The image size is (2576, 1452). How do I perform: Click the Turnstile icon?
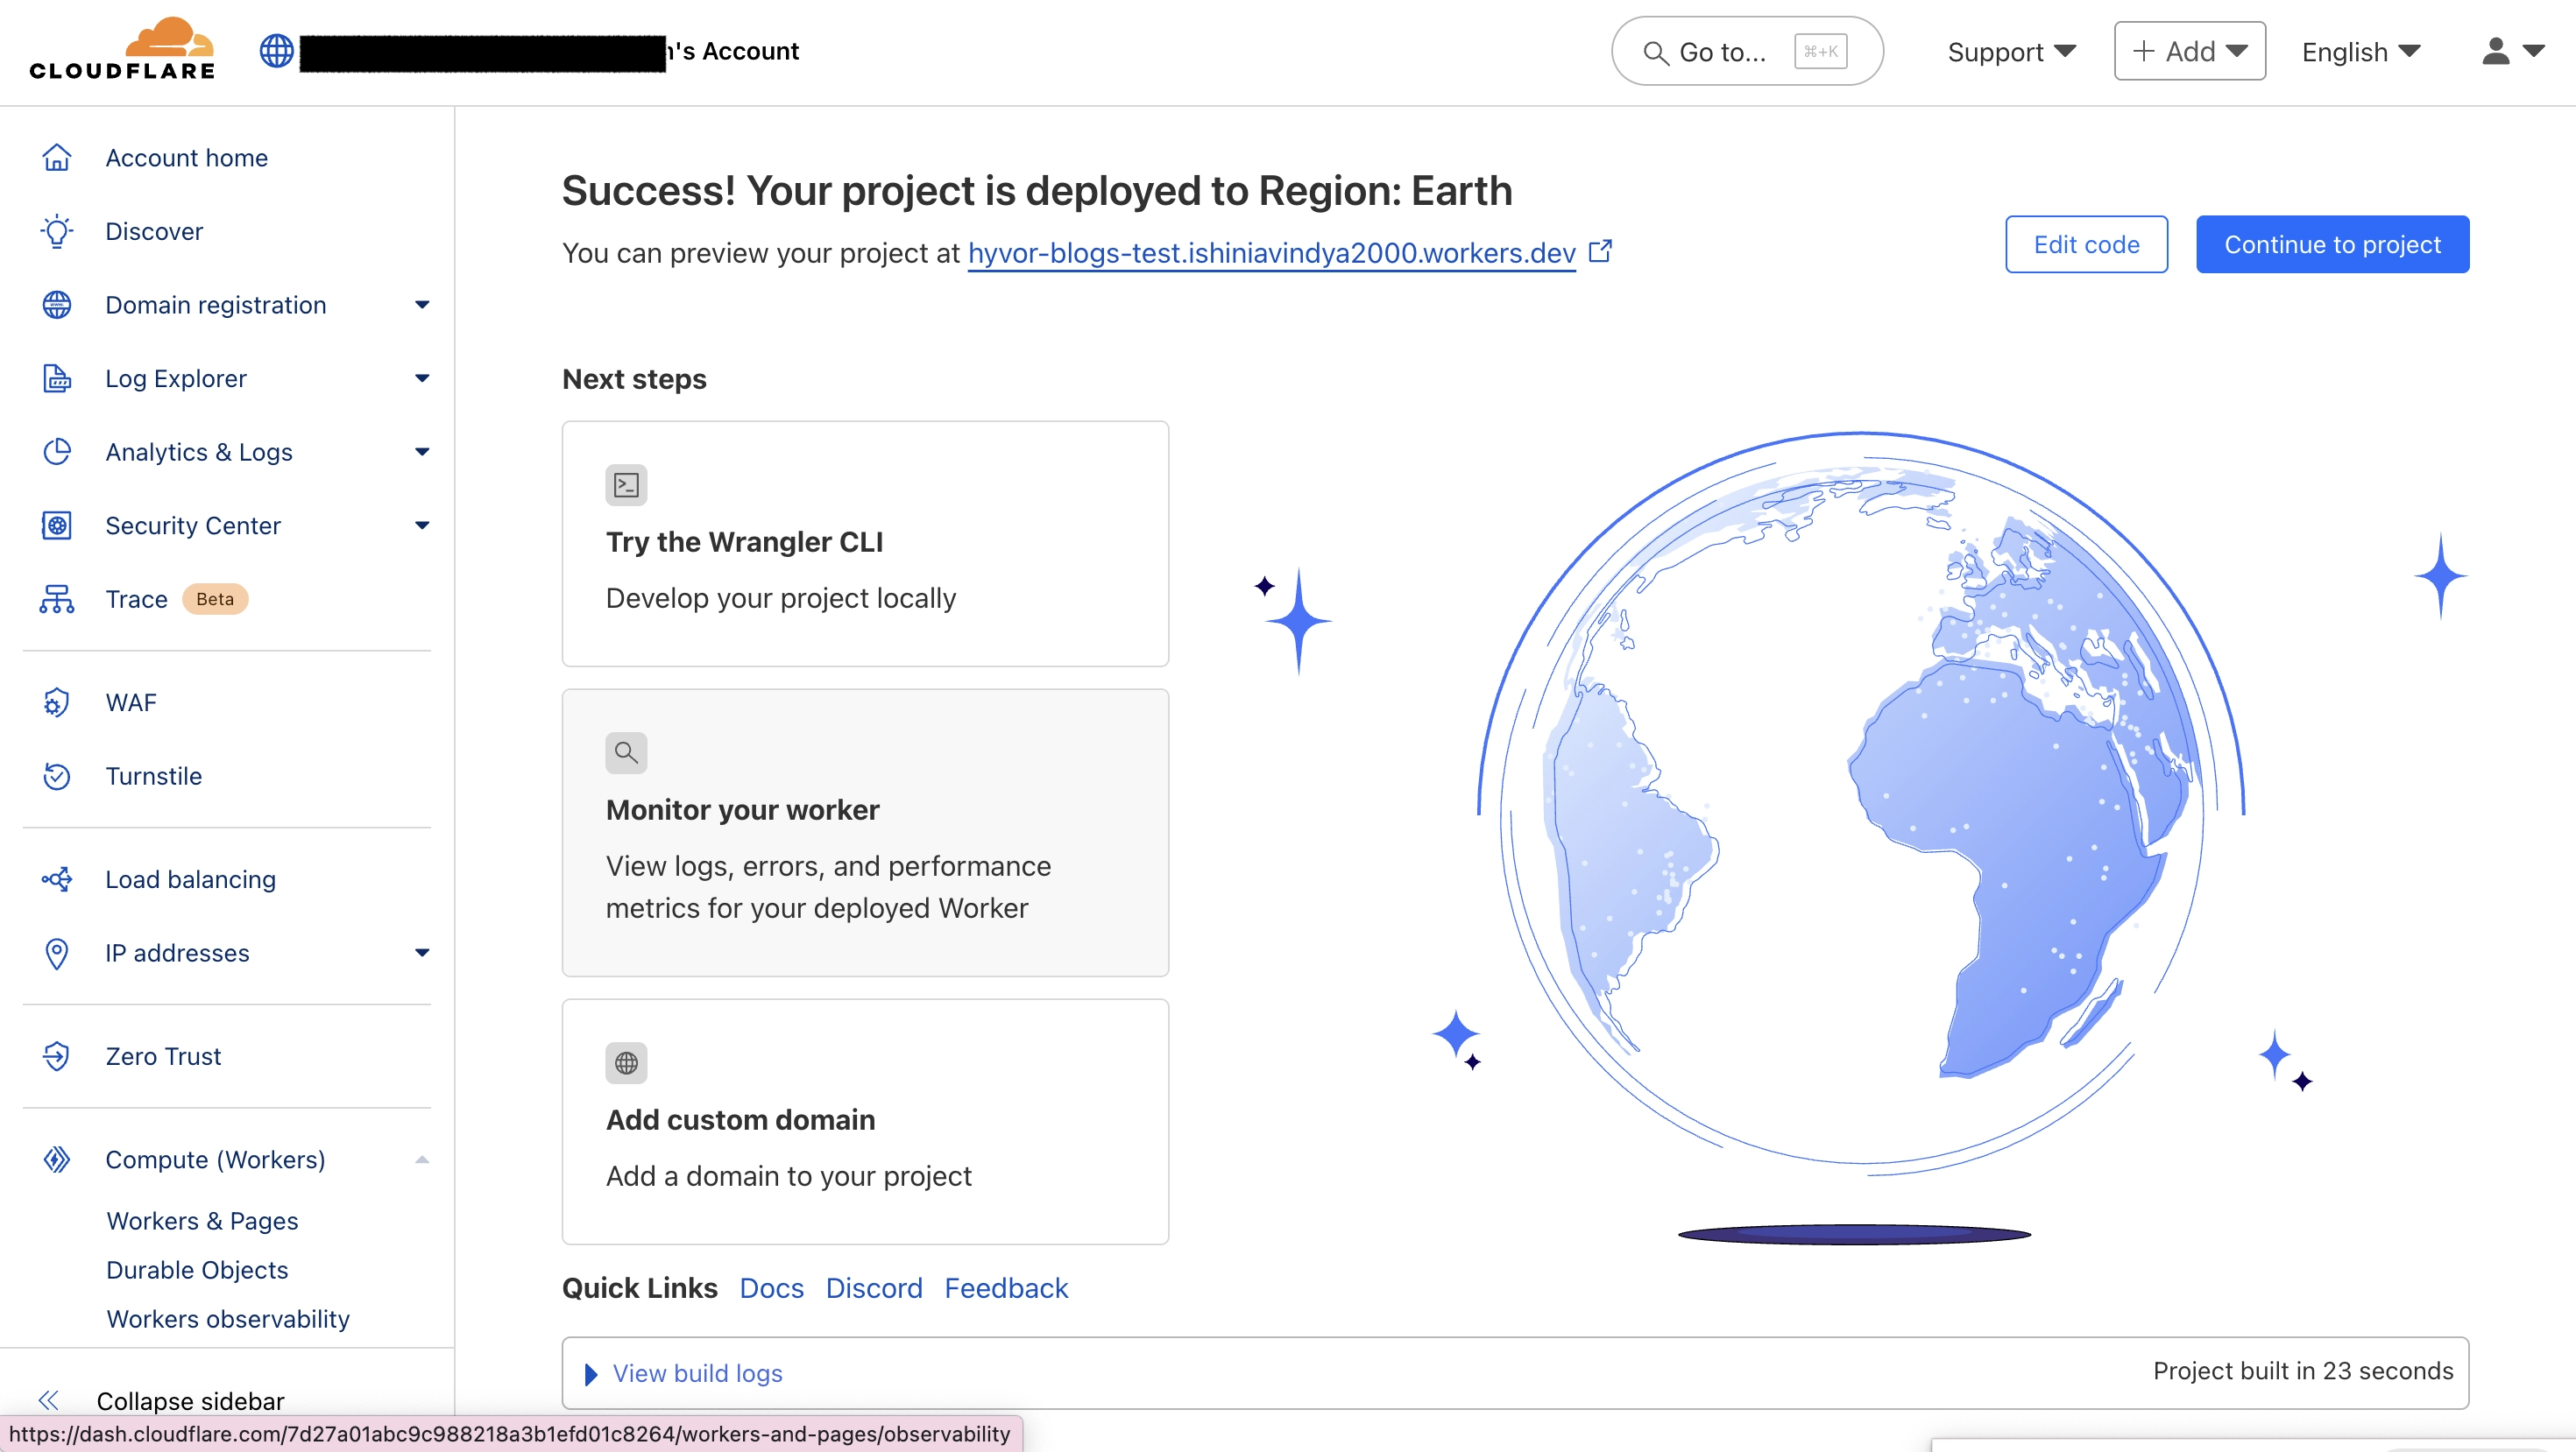coord(57,777)
